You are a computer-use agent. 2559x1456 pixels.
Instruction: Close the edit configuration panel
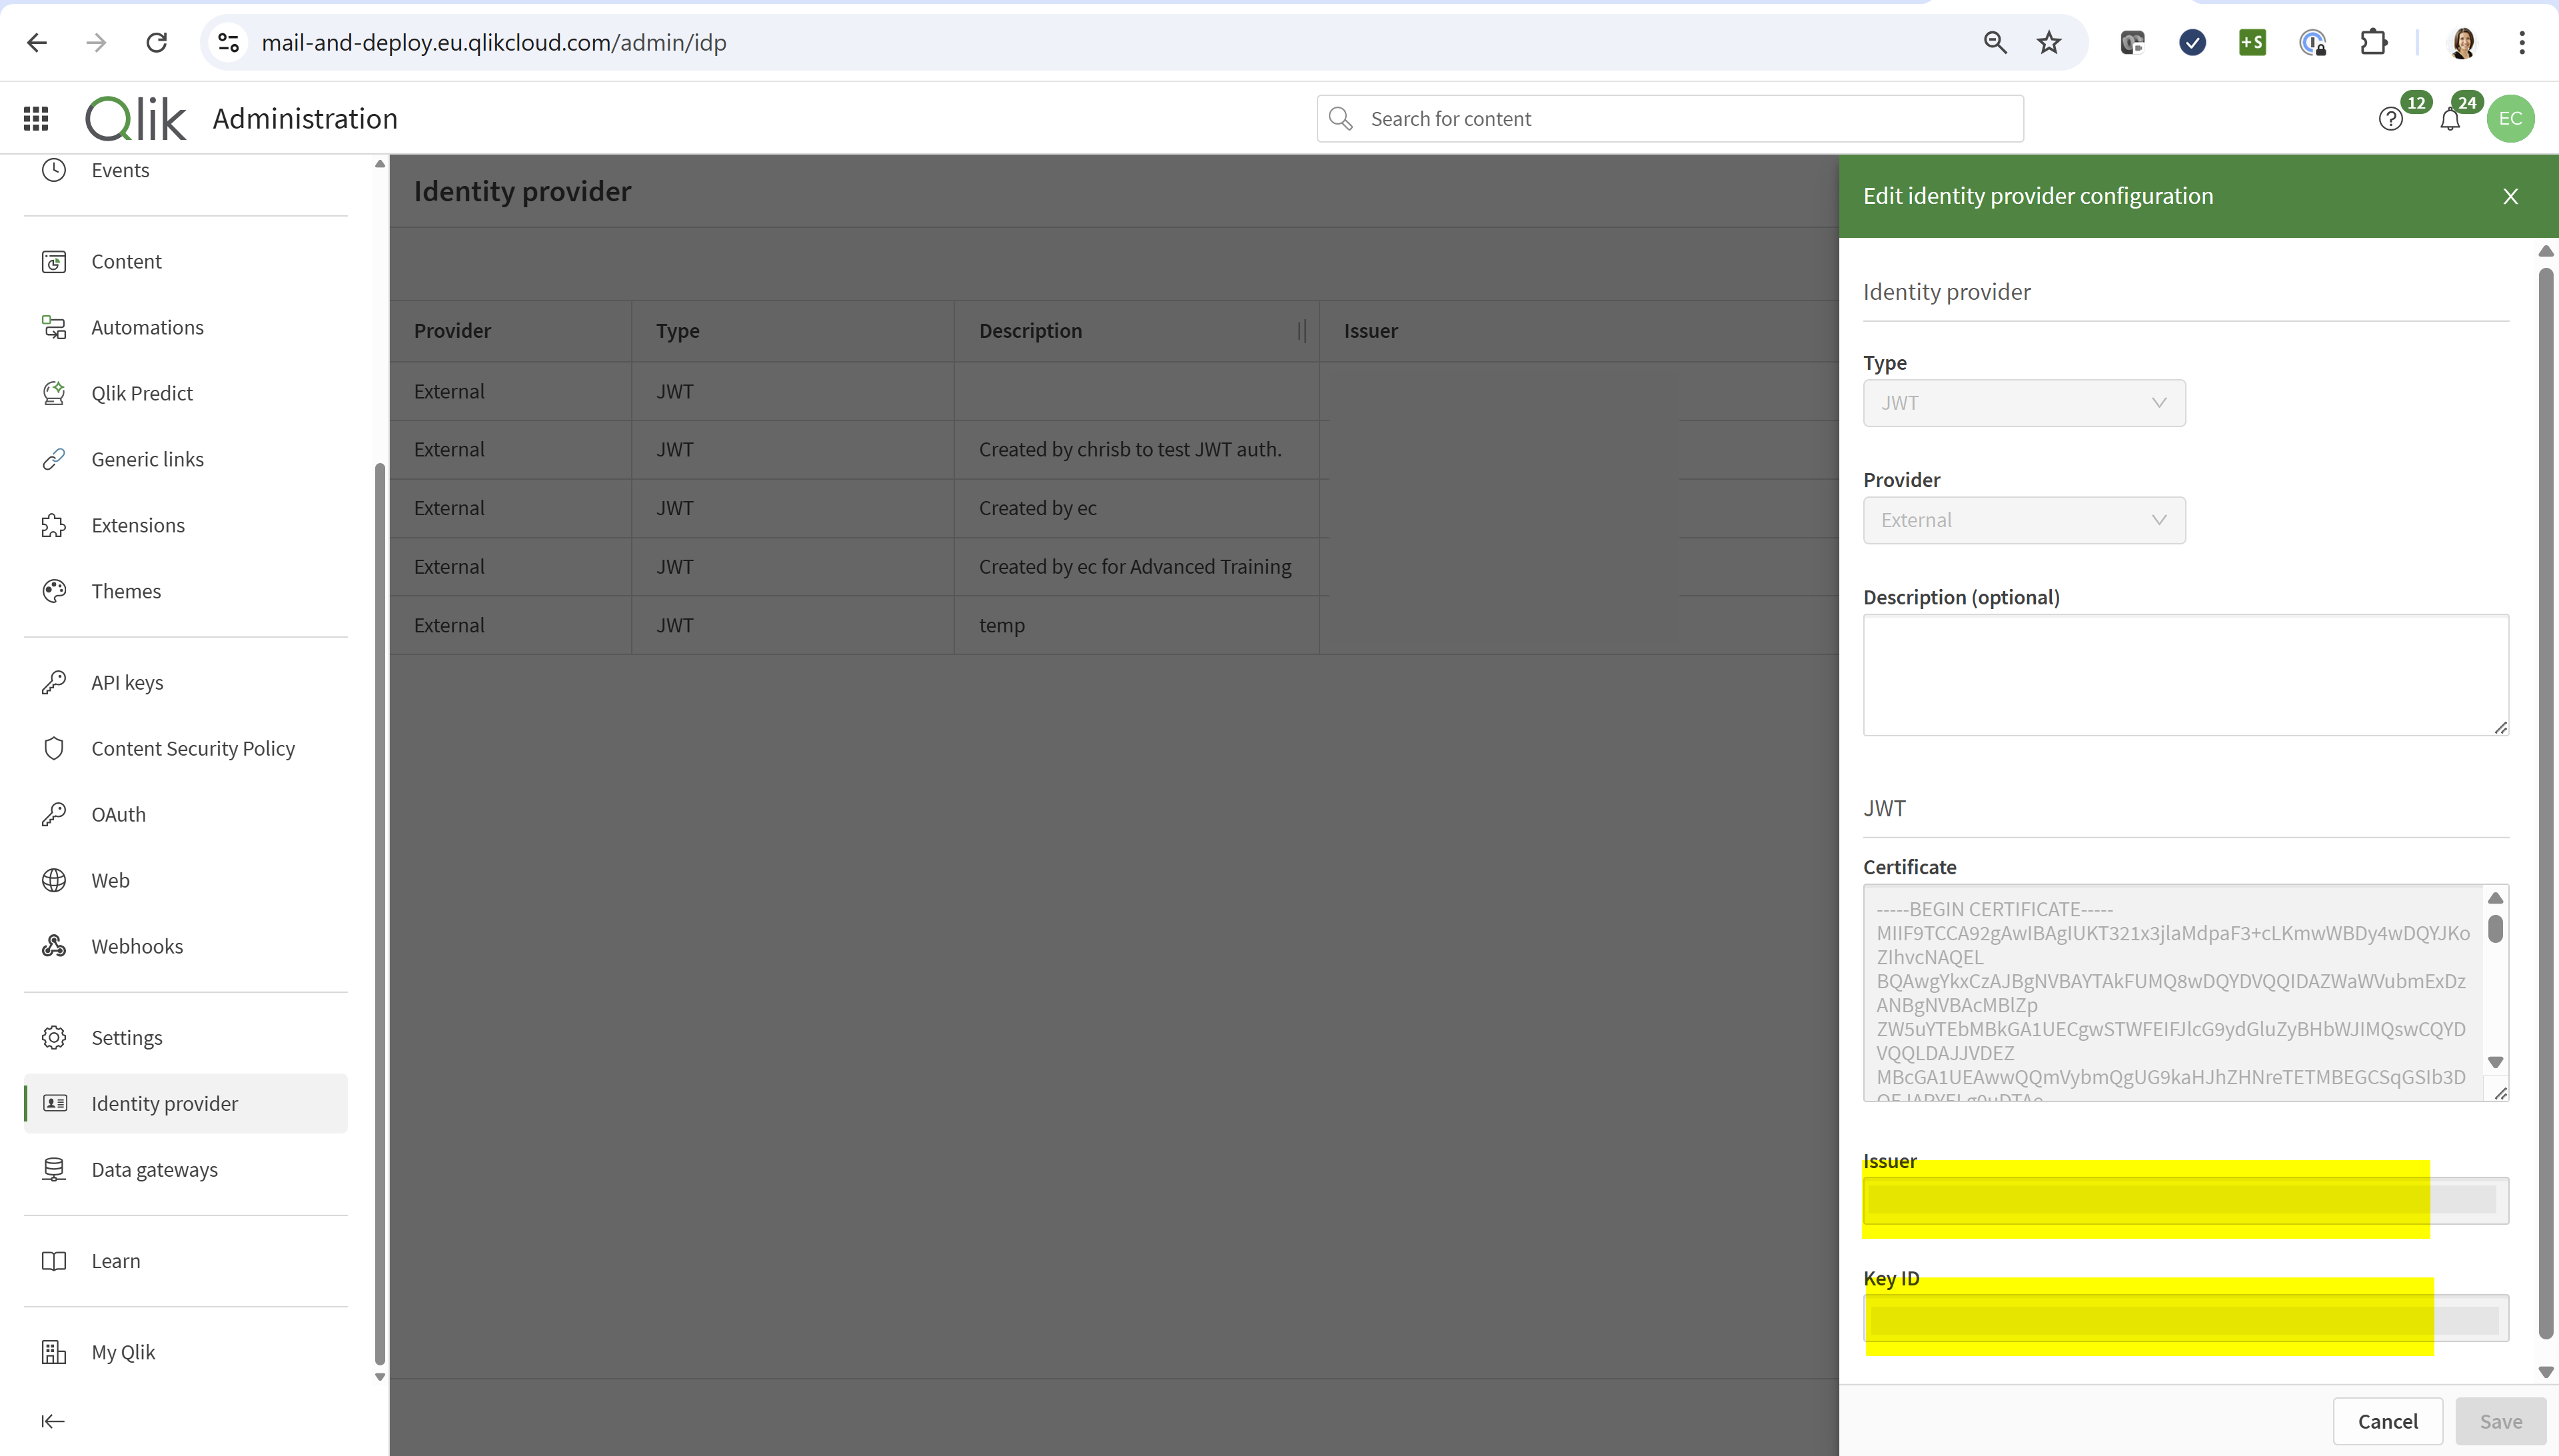coord(2510,196)
